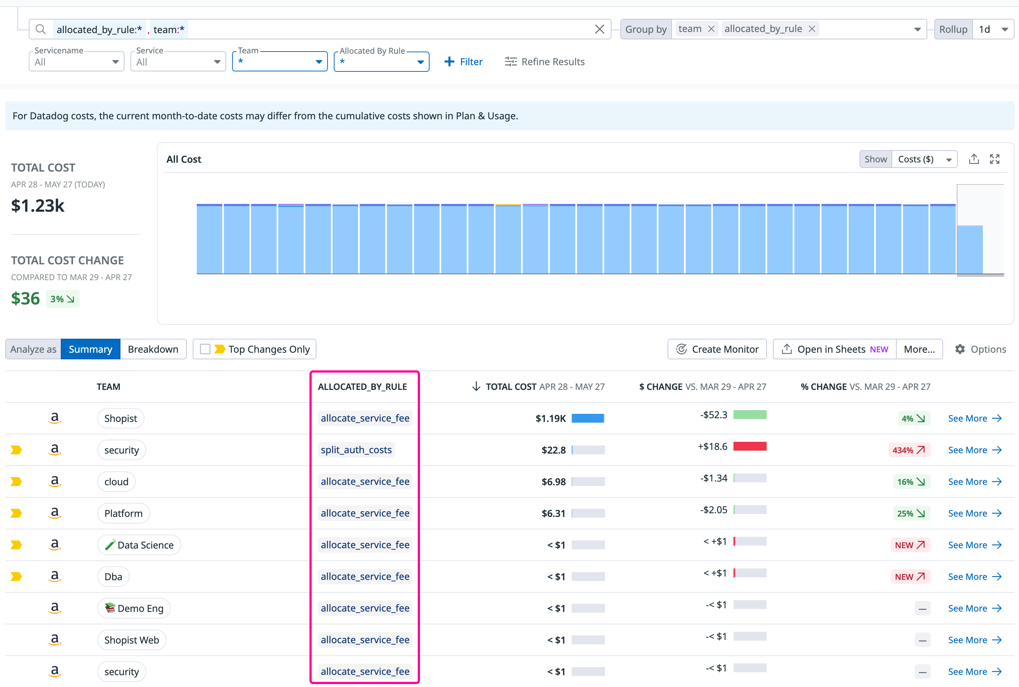Click the Create Monitor button
The height and width of the screenshot is (687, 1019).
(717, 349)
